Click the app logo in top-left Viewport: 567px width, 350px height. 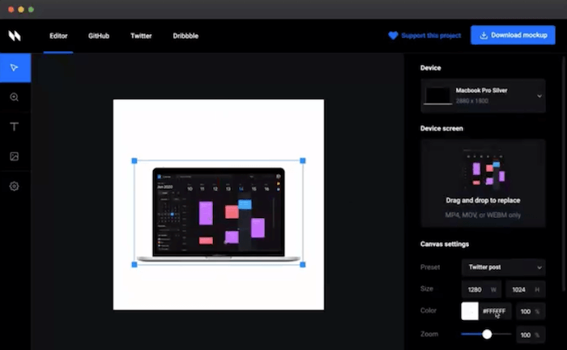tap(15, 36)
